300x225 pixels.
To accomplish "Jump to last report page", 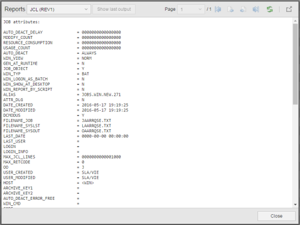I will coord(256,9).
